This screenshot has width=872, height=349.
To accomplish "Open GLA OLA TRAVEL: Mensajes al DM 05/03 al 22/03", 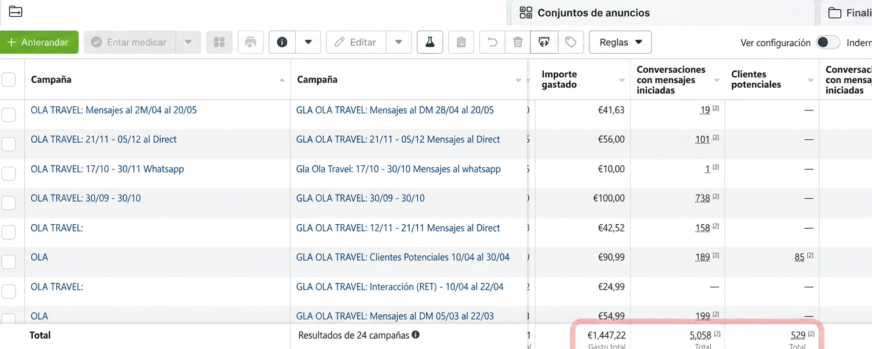I will (395, 316).
